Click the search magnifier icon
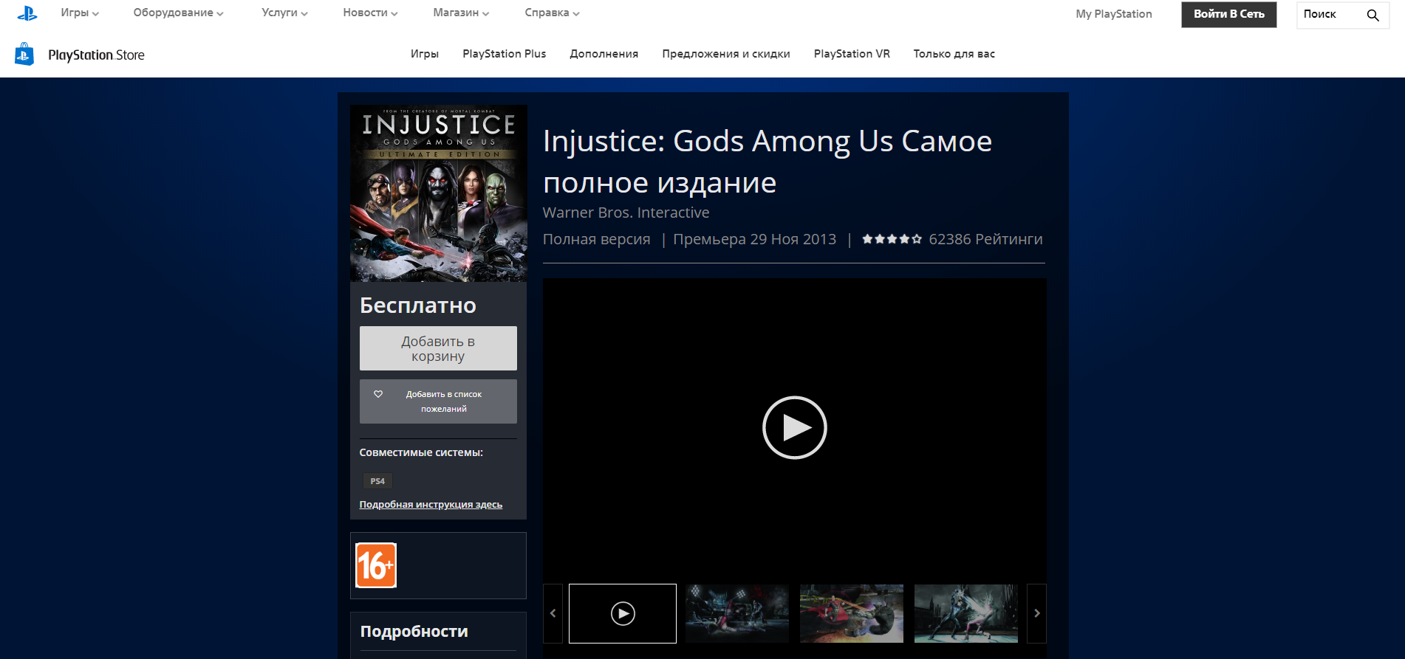 pos(1372,15)
